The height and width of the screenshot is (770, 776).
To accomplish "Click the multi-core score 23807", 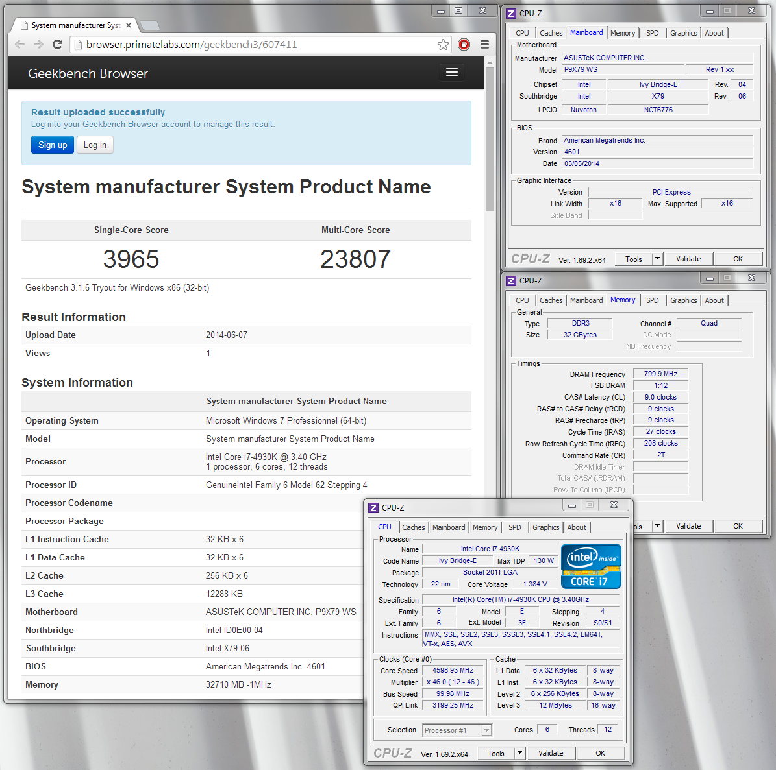I will pyautogui.click(x=355, y=259).
